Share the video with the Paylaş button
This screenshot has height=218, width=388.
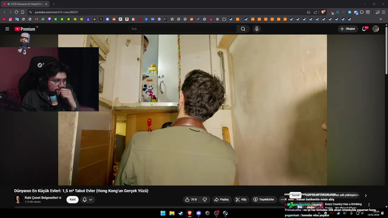[222, 200]
